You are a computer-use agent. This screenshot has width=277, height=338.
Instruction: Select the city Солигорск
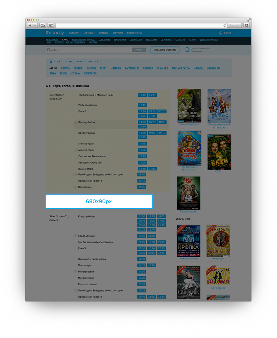(x=90, y=73)
